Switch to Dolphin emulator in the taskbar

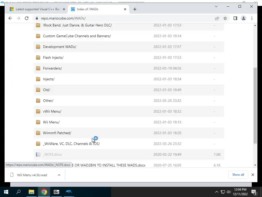69,192
